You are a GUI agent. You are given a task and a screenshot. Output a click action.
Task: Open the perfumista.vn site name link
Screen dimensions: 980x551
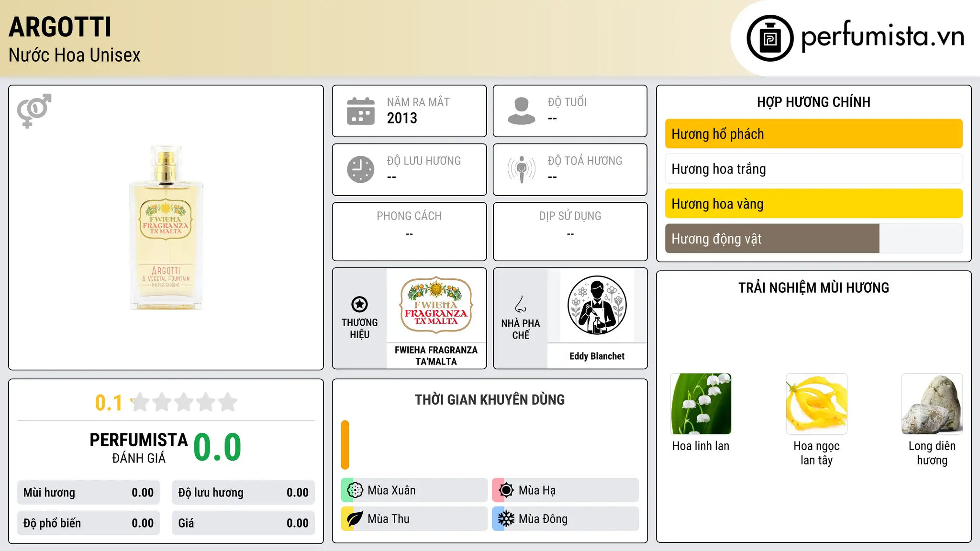(882, 36)
